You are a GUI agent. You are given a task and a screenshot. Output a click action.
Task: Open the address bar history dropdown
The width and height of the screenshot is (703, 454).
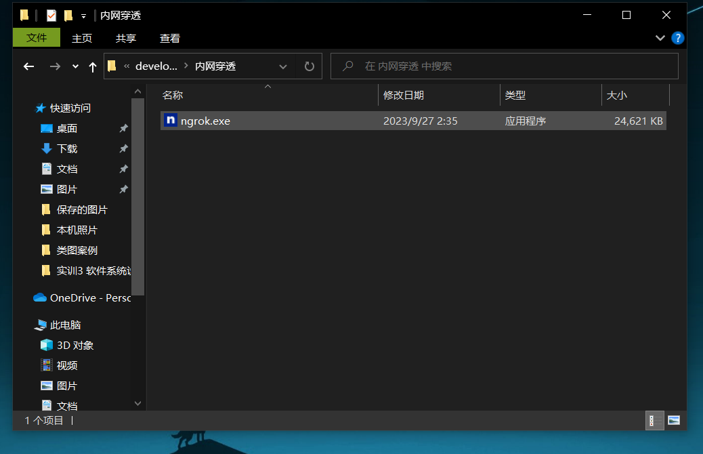283,66
